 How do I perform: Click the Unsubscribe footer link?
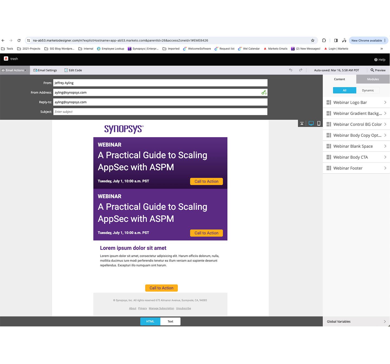183,309
